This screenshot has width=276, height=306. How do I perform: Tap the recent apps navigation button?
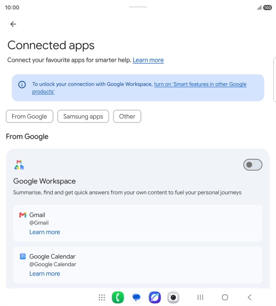click(200, 297)
